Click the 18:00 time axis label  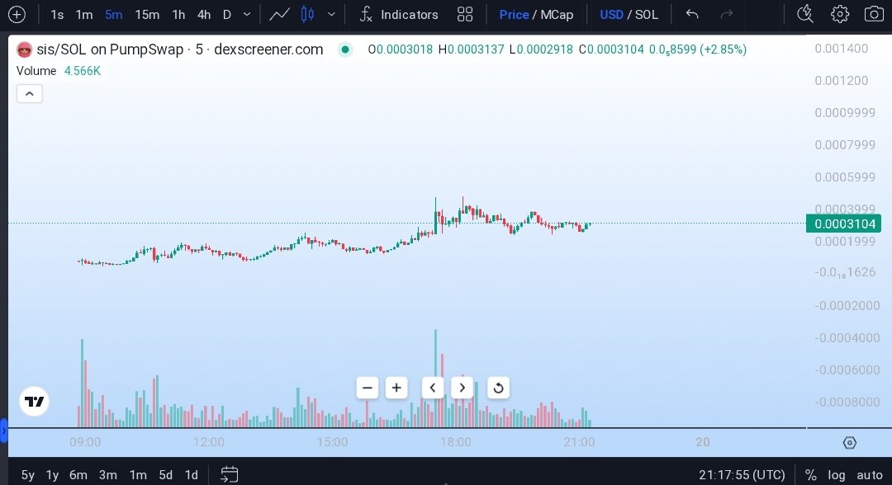pos(456,442)
